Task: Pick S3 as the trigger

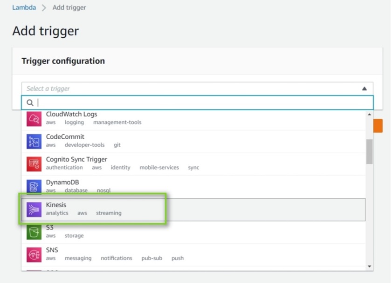Action: pyautogui.click(x=50, y=228)
